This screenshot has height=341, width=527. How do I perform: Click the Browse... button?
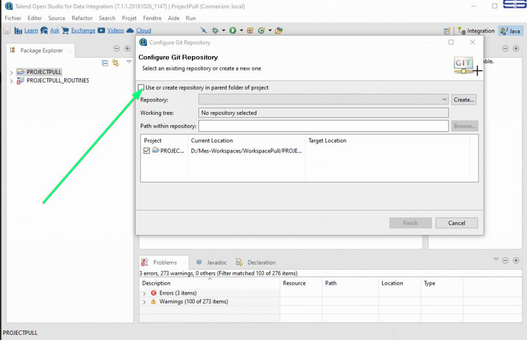pyautogui.click(x=465, y=126)
